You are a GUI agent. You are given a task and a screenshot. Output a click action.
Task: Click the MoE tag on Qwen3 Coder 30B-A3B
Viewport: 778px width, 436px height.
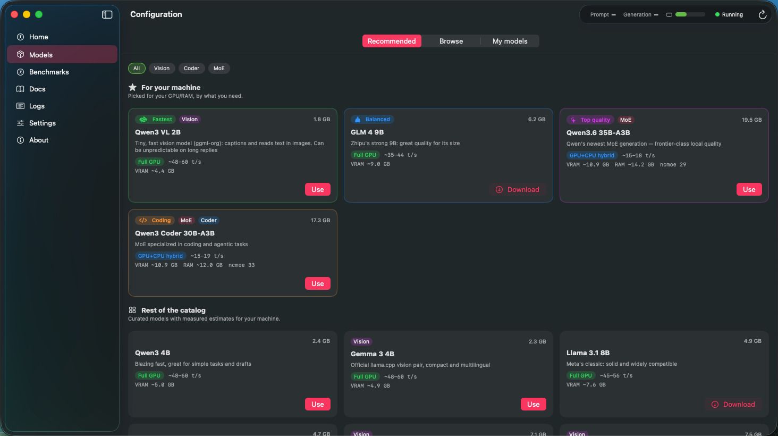coord(186,221)
